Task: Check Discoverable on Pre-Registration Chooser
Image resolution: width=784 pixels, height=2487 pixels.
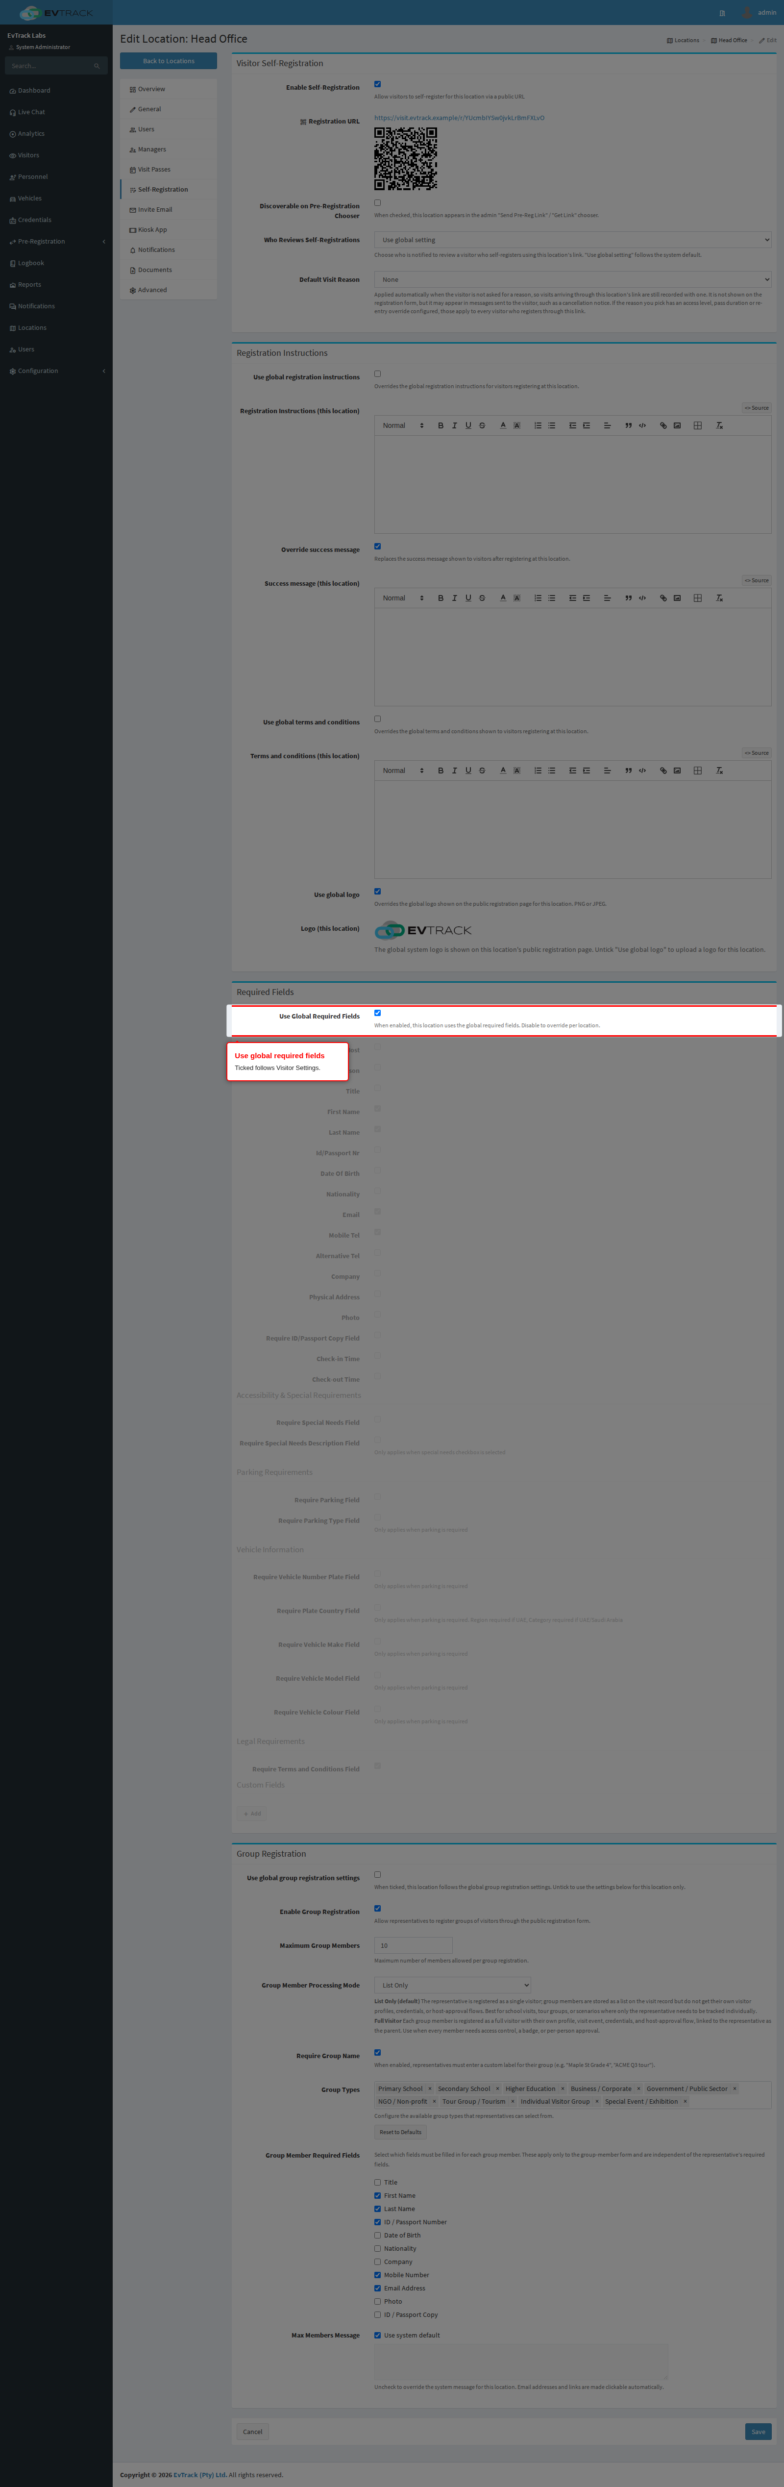Action: click(x=377, y=203)
